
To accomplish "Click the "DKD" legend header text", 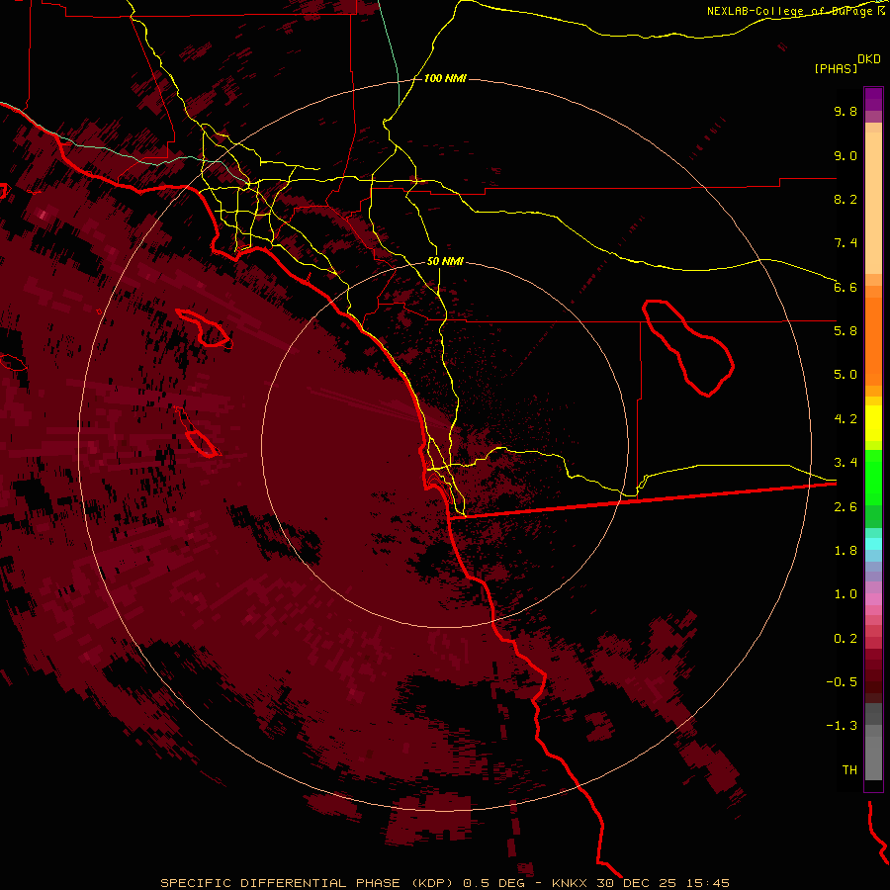I will [869, 59].
